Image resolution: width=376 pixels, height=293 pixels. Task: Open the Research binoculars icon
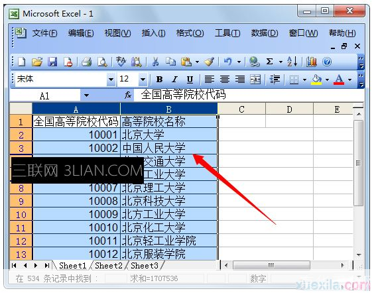coord(136,62)
